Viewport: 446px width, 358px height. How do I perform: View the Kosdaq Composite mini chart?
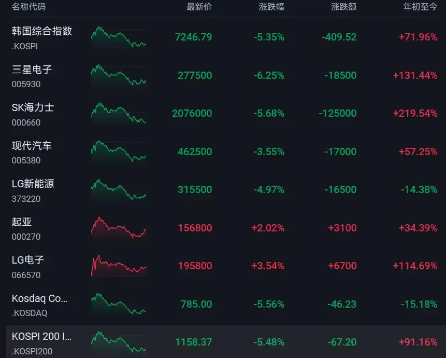pos(119,304)
